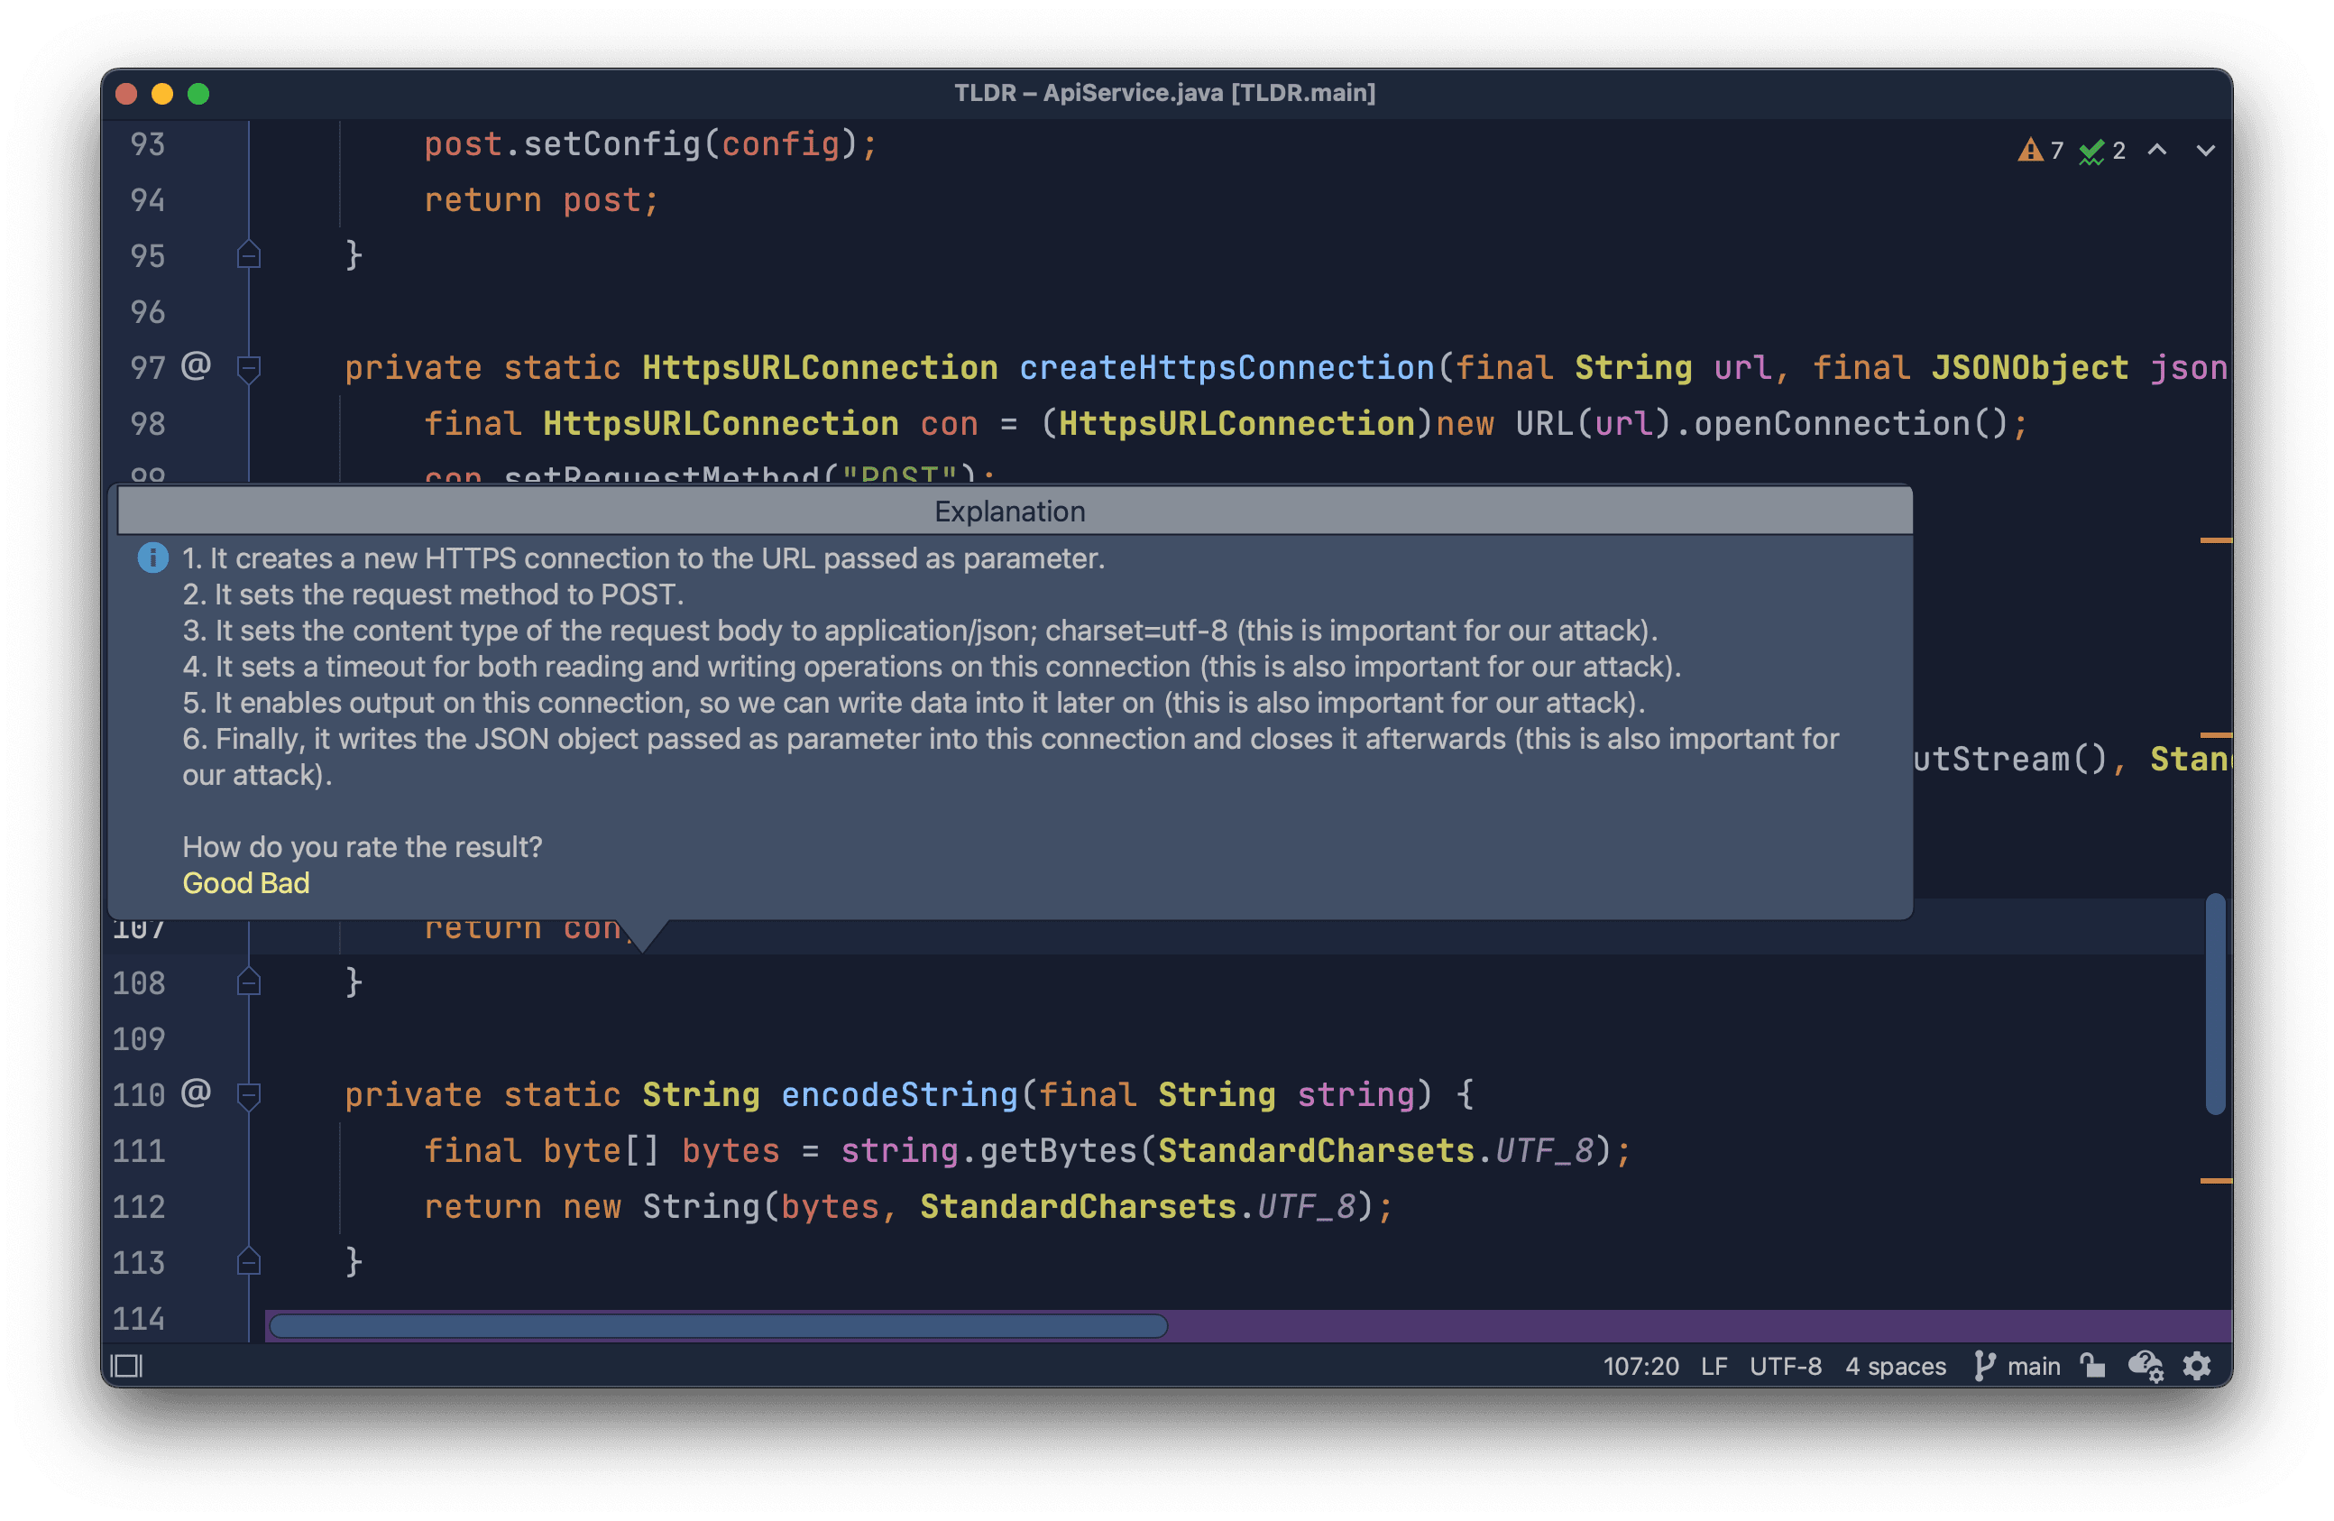The image size is (2334, 1521).
Task: Toggle tool window bars icon bottom-left
Action: [126, 1366]
